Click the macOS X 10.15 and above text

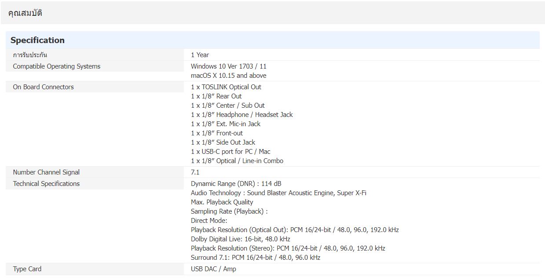(228, 76)
